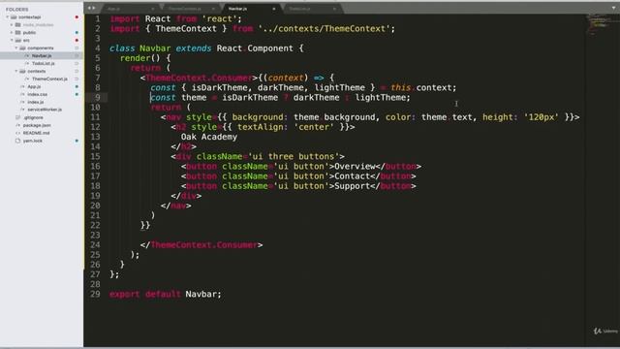This screenshot has width=620, height=349.
Task: Open index.js in the sidebar
Action: click(36, 102)
